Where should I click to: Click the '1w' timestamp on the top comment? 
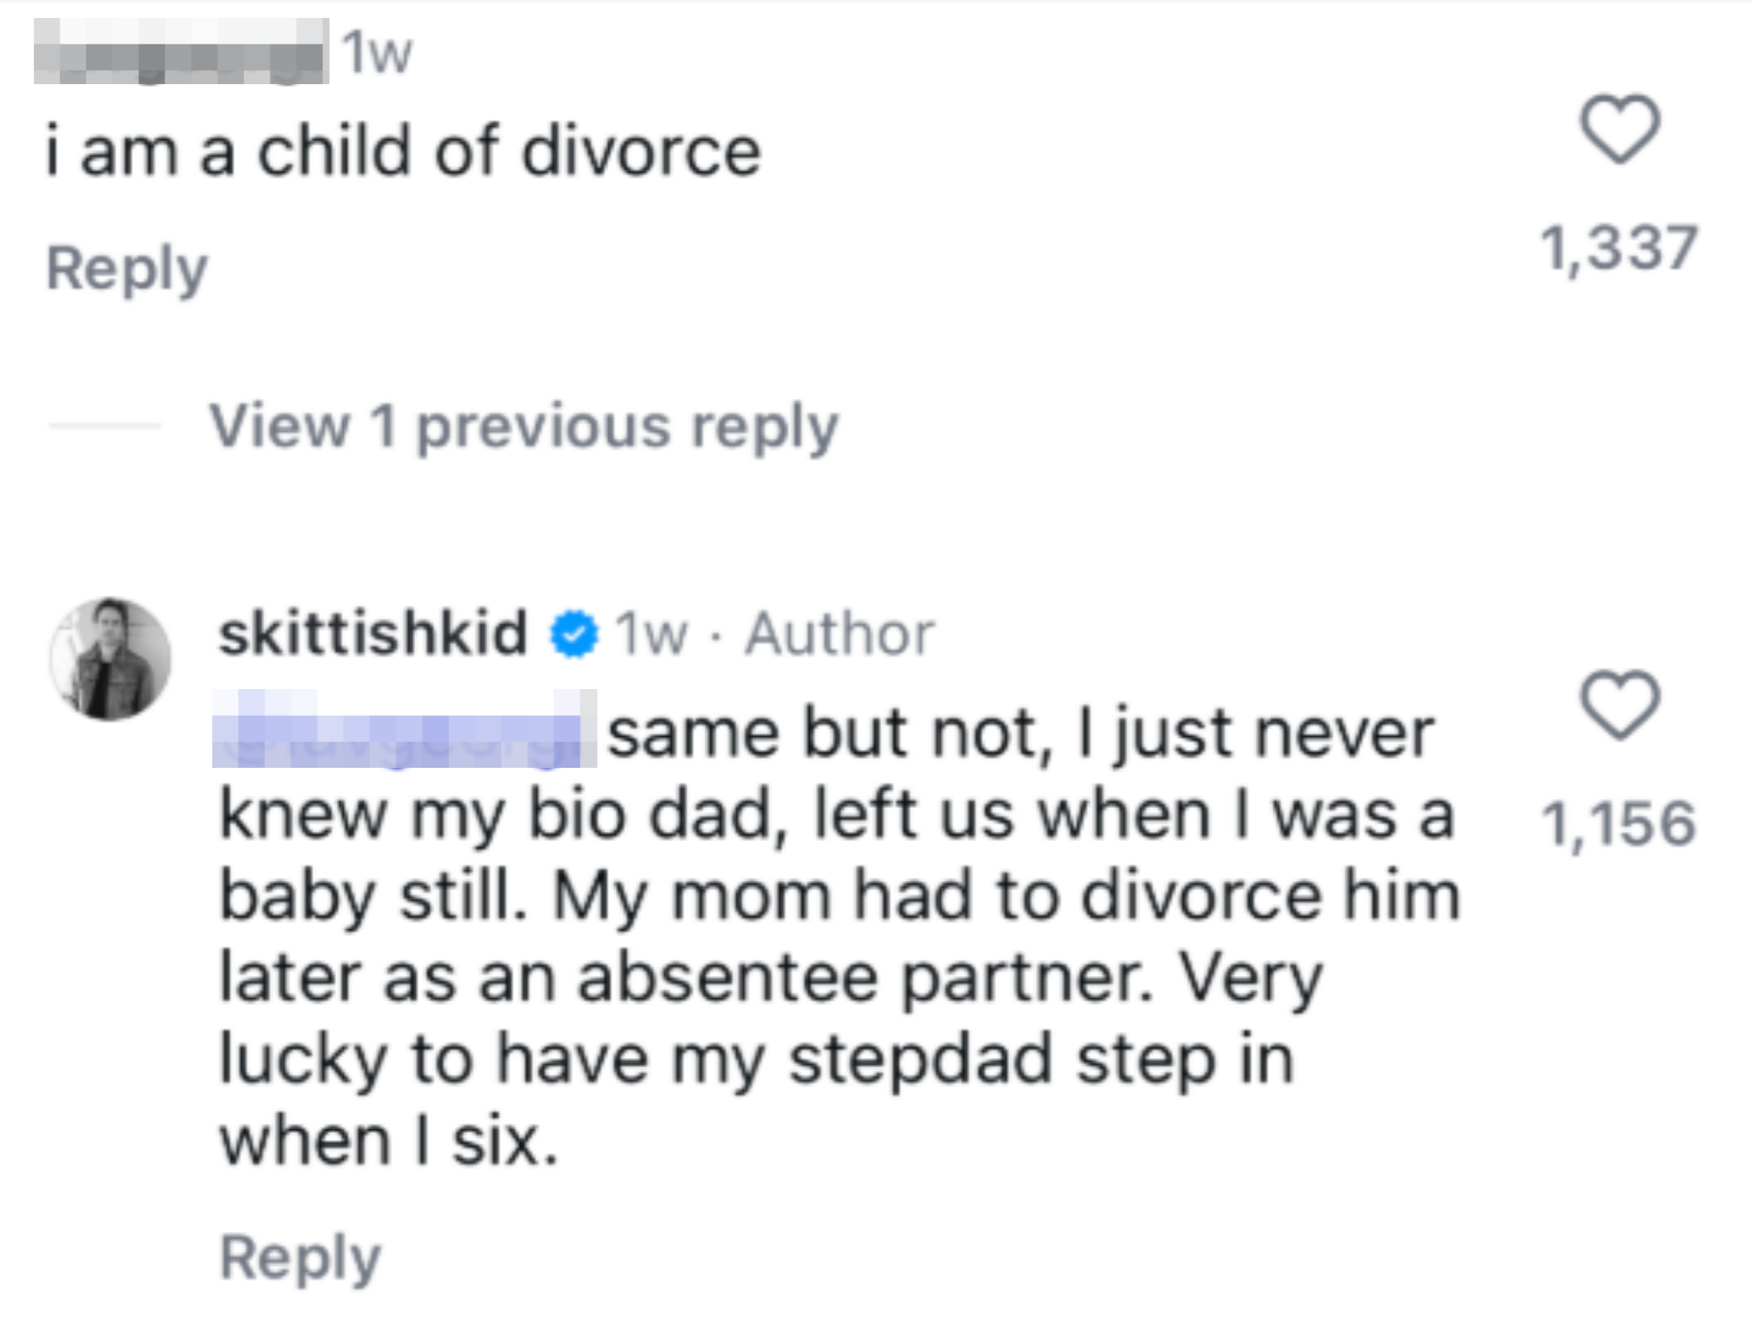(x=378, y=54)
